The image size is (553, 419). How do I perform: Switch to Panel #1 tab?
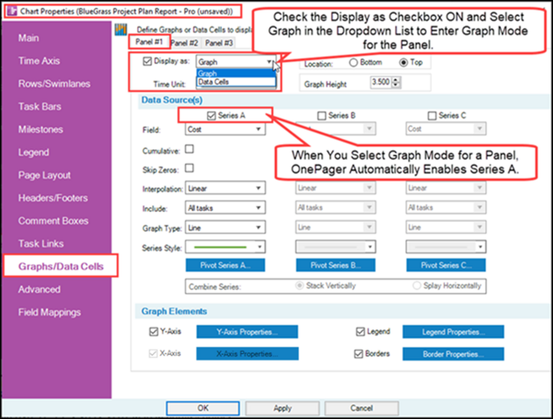point(149,42)
